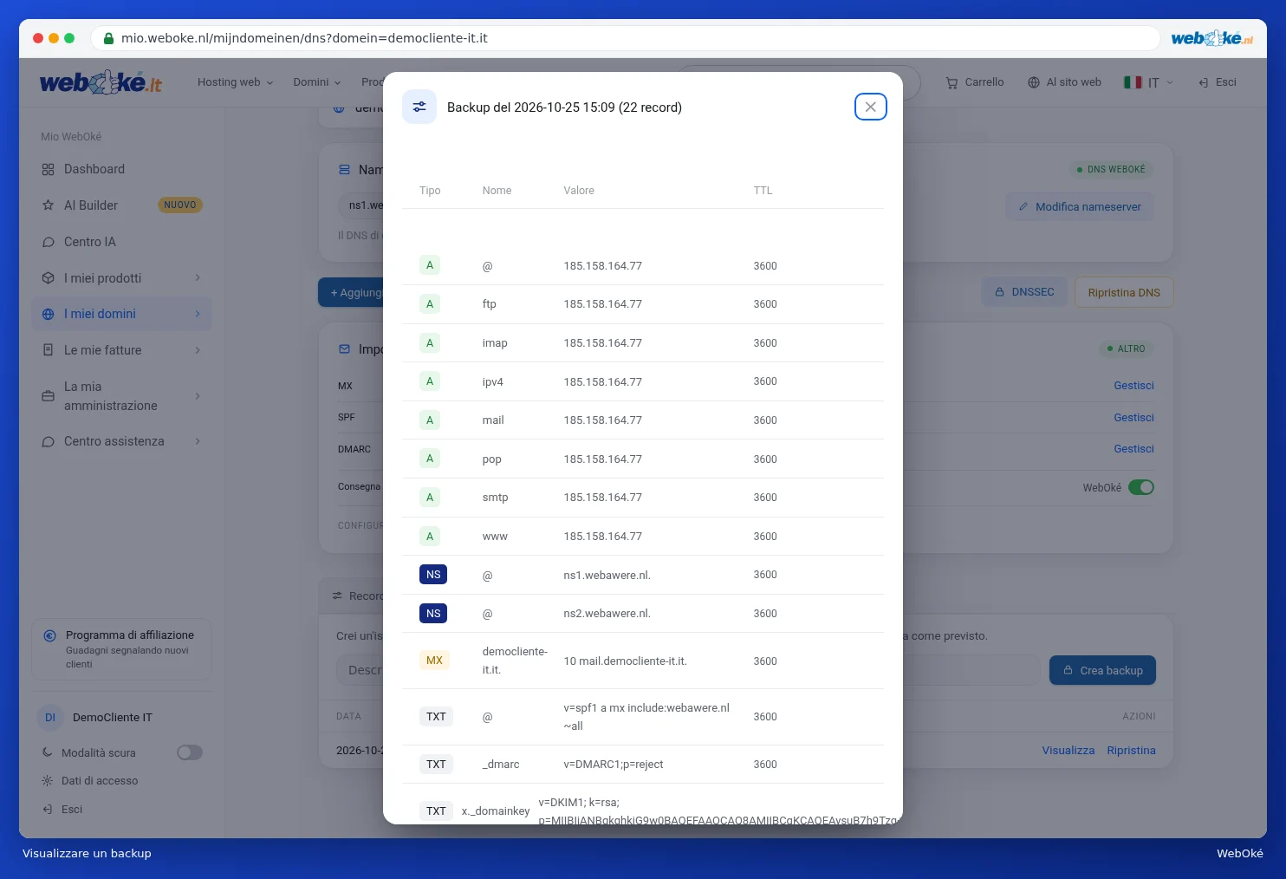Click the DemoCliente IT avatar
1286x879 pixels.
pos(50,718)
